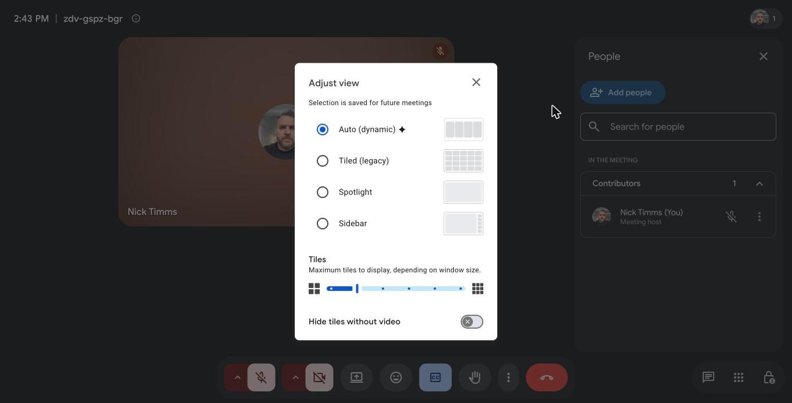Toggle Hide tiles without video switch
The height and width of the screenshot is (403, 792).
click(472, 322)
